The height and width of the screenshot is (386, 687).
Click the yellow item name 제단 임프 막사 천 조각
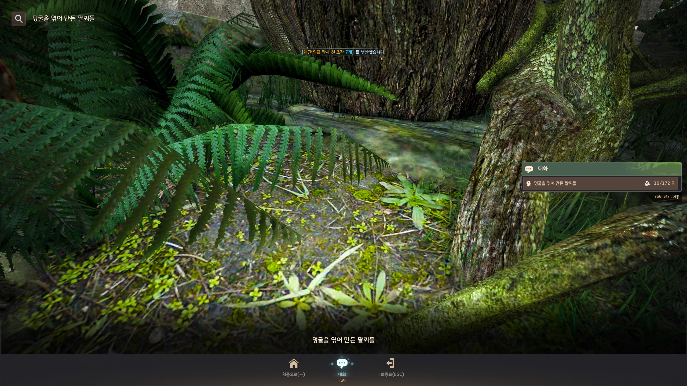323,52
